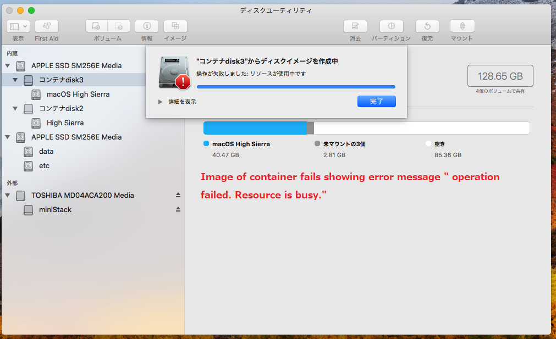Click the 128.65 GB capacity box
Screen dimensions: 556x339
tap(500, 76)
